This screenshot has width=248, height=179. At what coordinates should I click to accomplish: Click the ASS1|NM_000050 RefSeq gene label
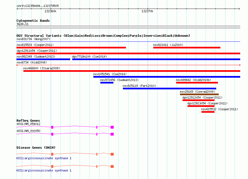(x=28, y=131)
